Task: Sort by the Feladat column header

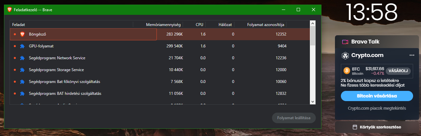Action: coord(19,24)
